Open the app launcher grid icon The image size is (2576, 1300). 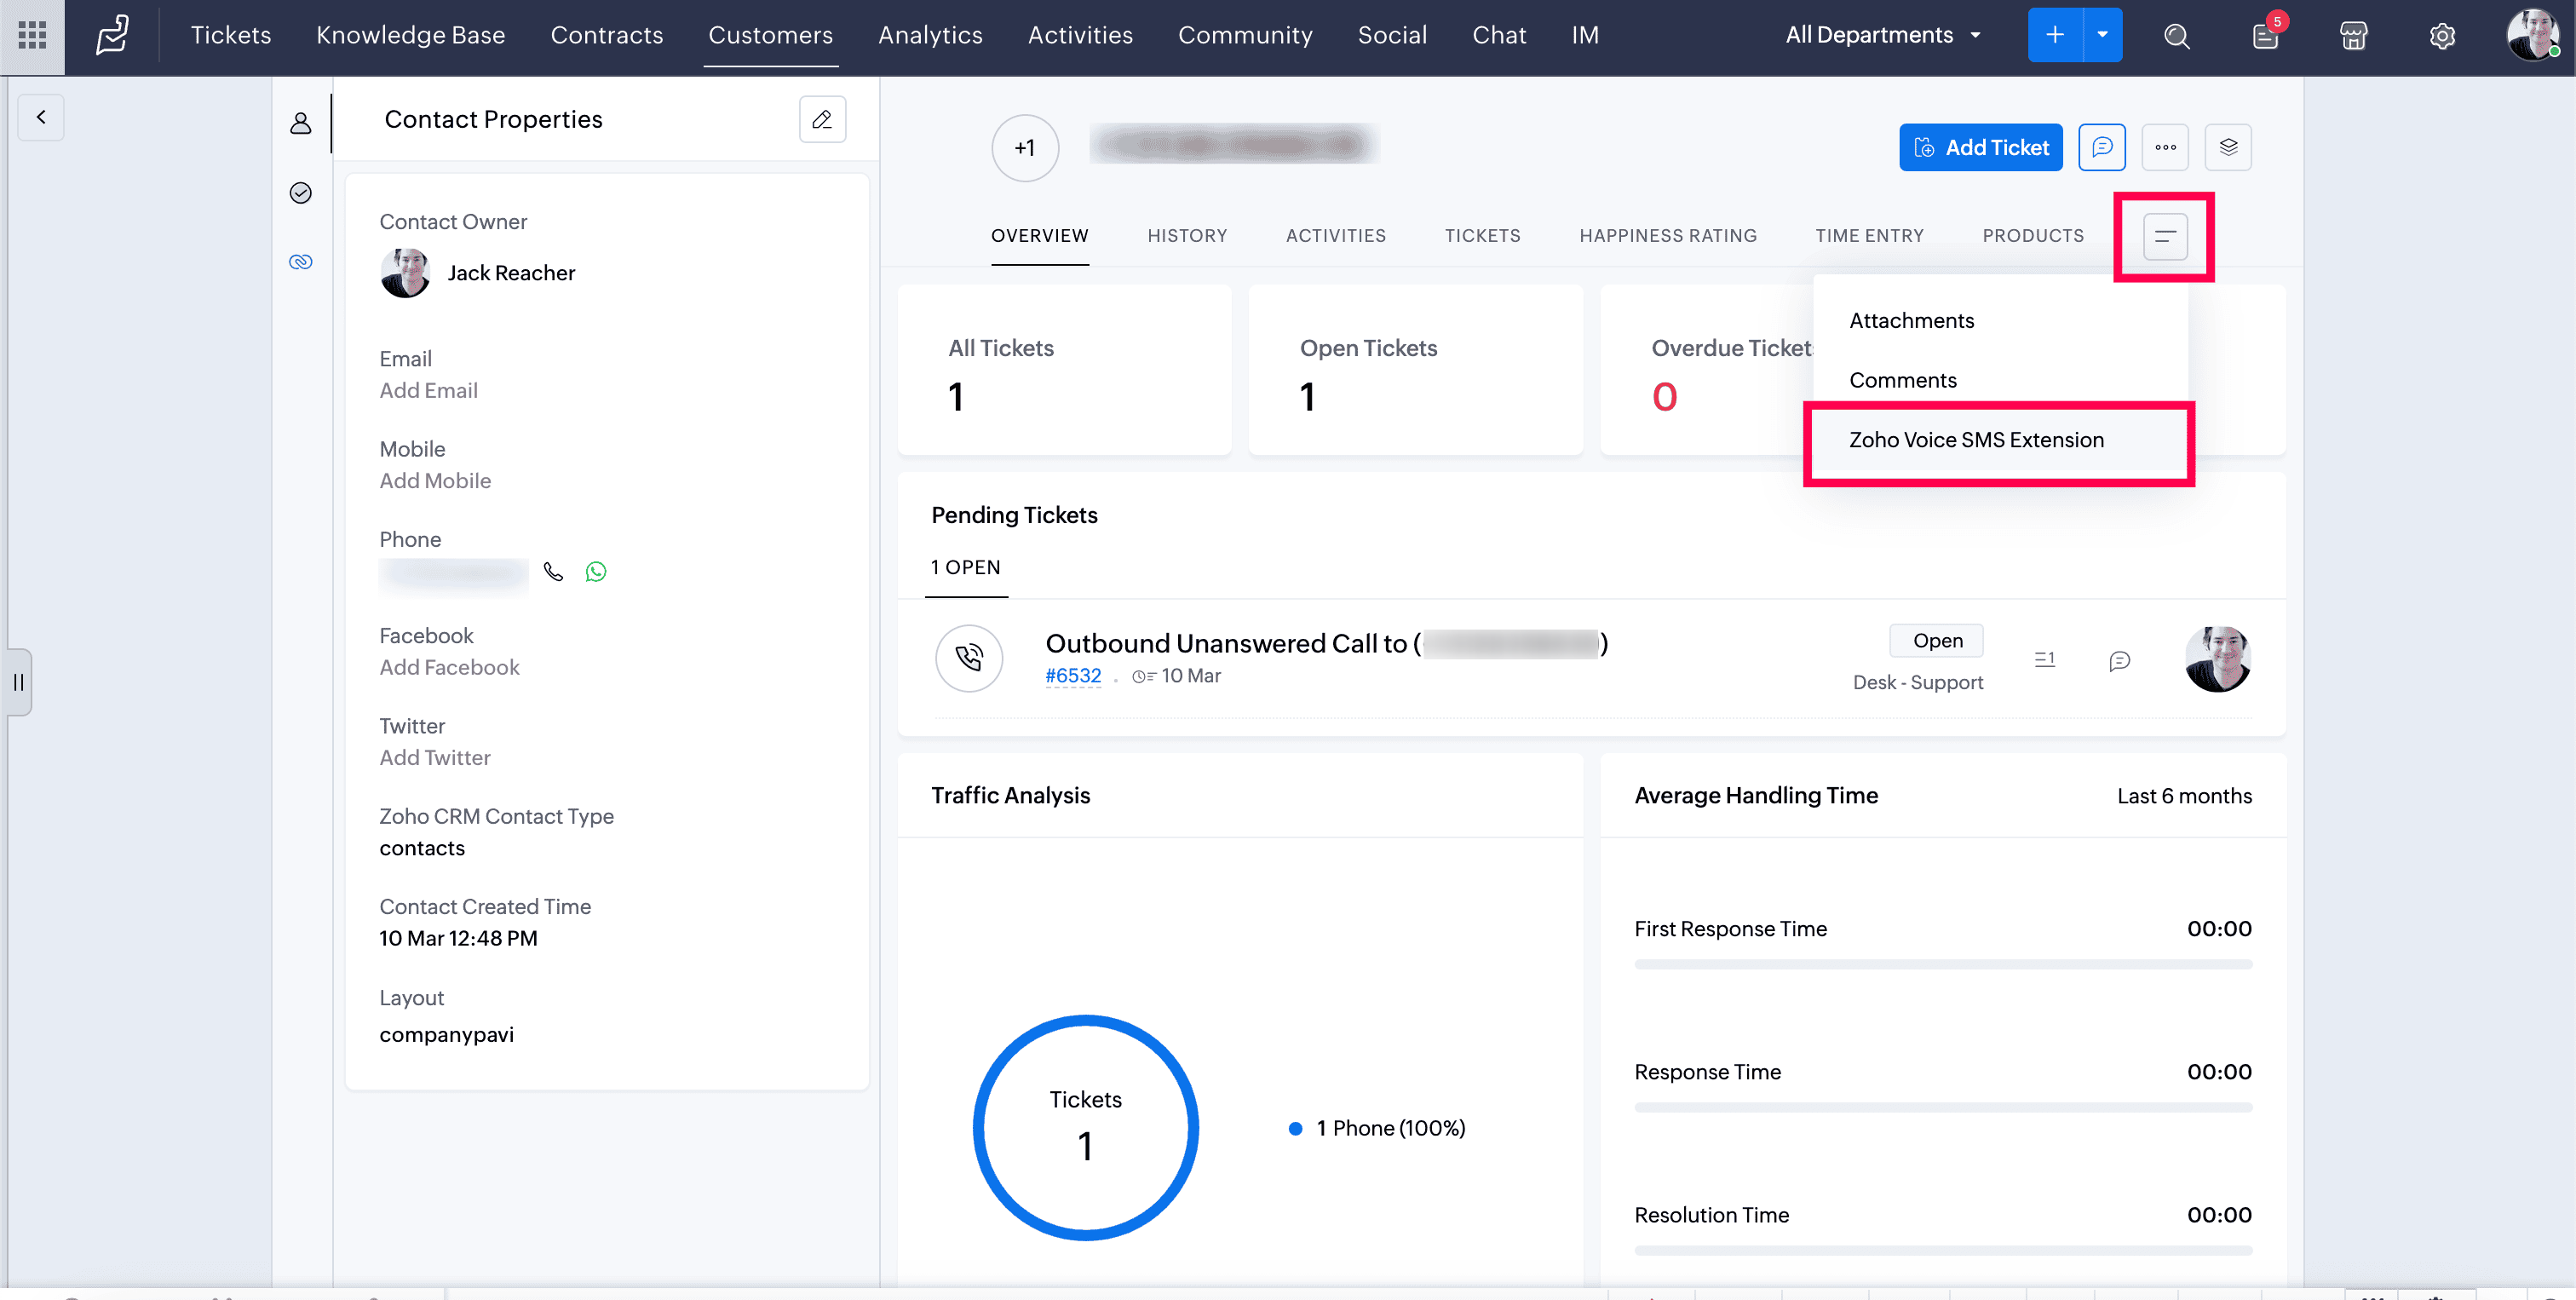coord(32,35)
